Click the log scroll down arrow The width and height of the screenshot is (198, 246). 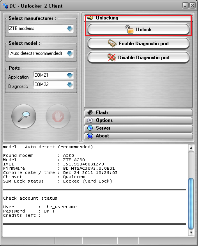191,232
